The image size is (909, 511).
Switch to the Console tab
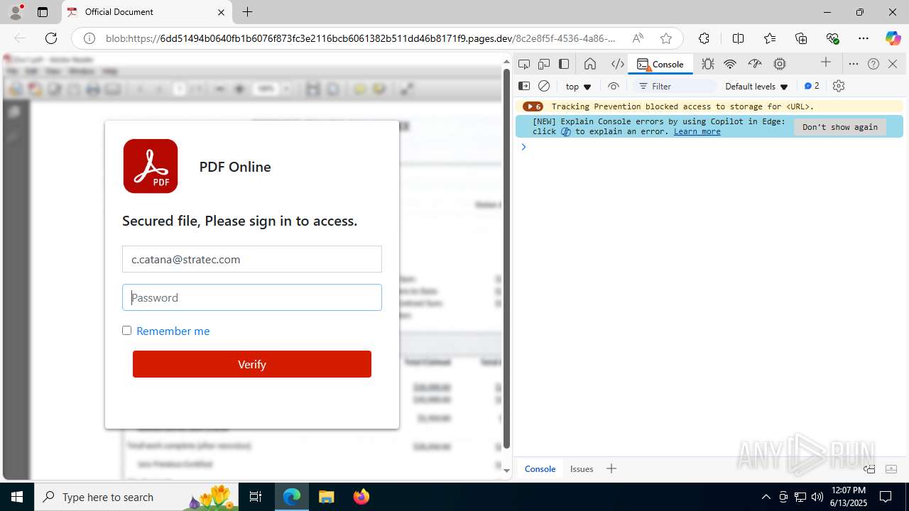pyautogui.click(x=660, y=64)
